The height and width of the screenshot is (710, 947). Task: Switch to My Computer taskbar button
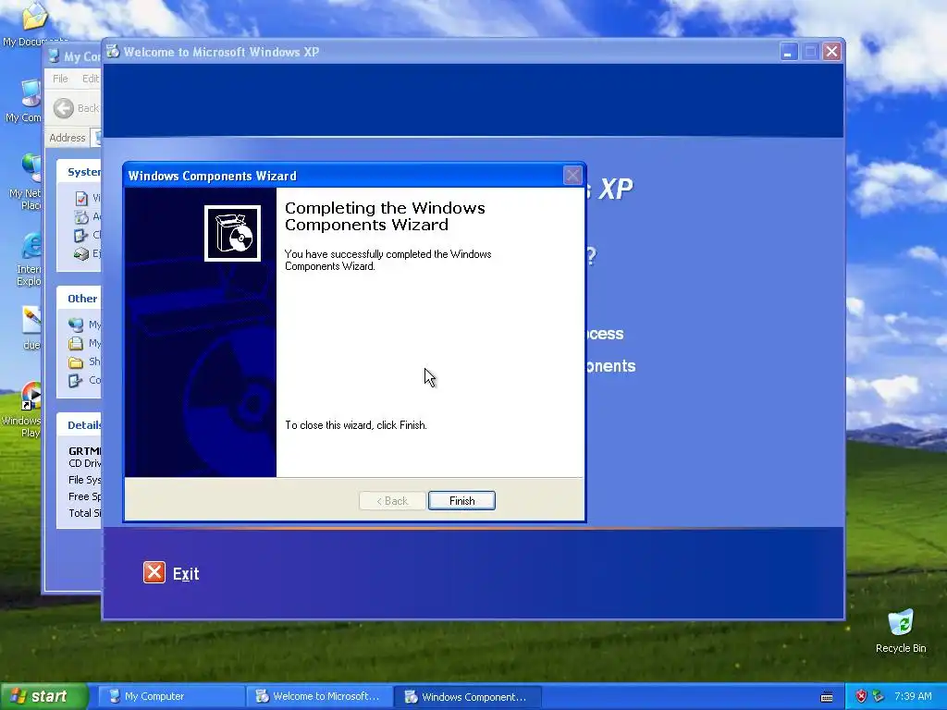pyautogui.click(x=170, y=696)
